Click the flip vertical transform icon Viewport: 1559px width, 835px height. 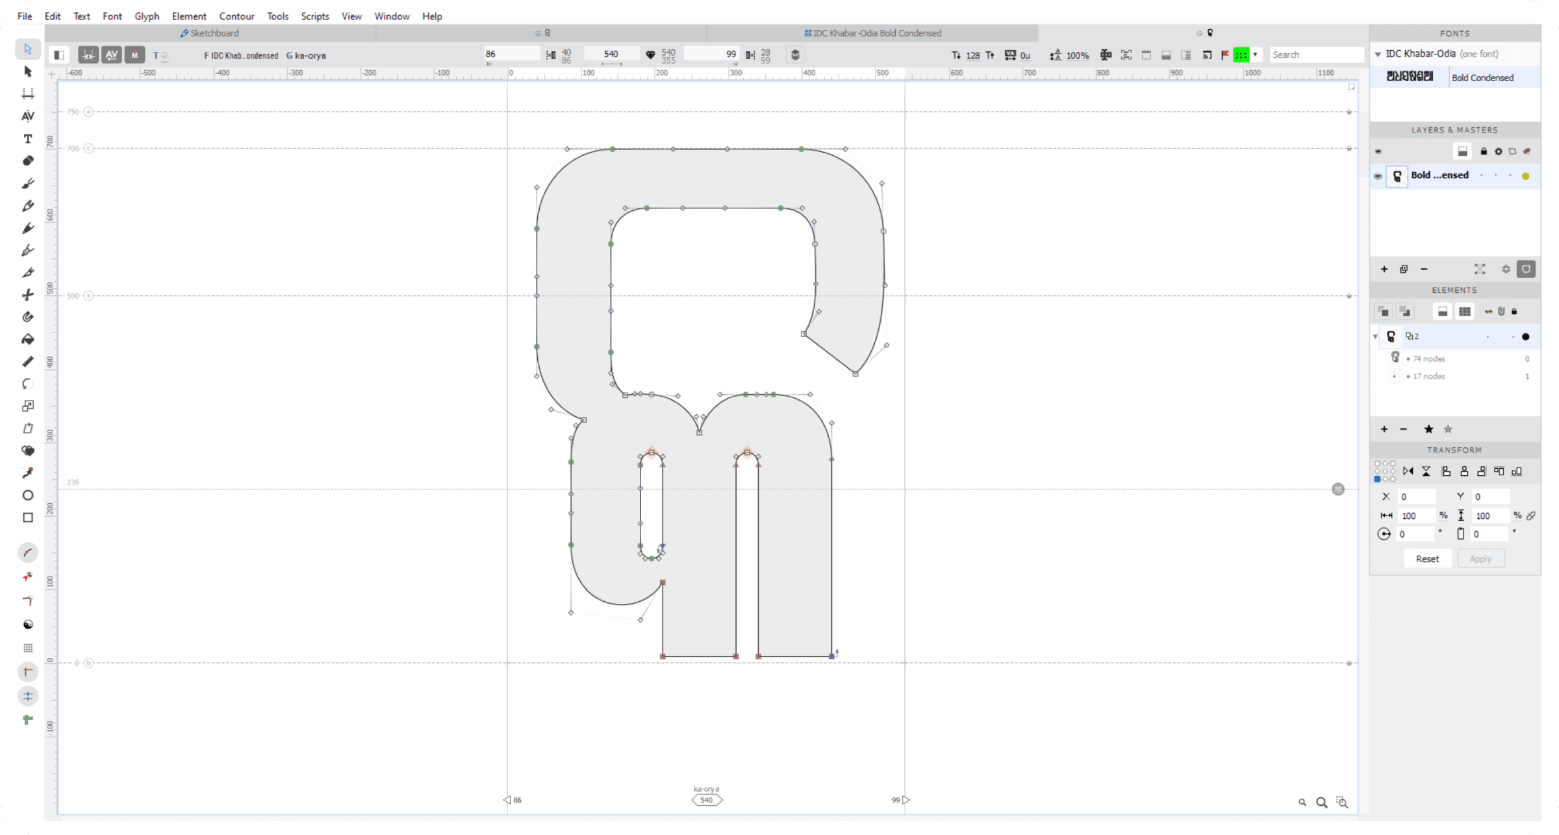tap(1426, 471)
